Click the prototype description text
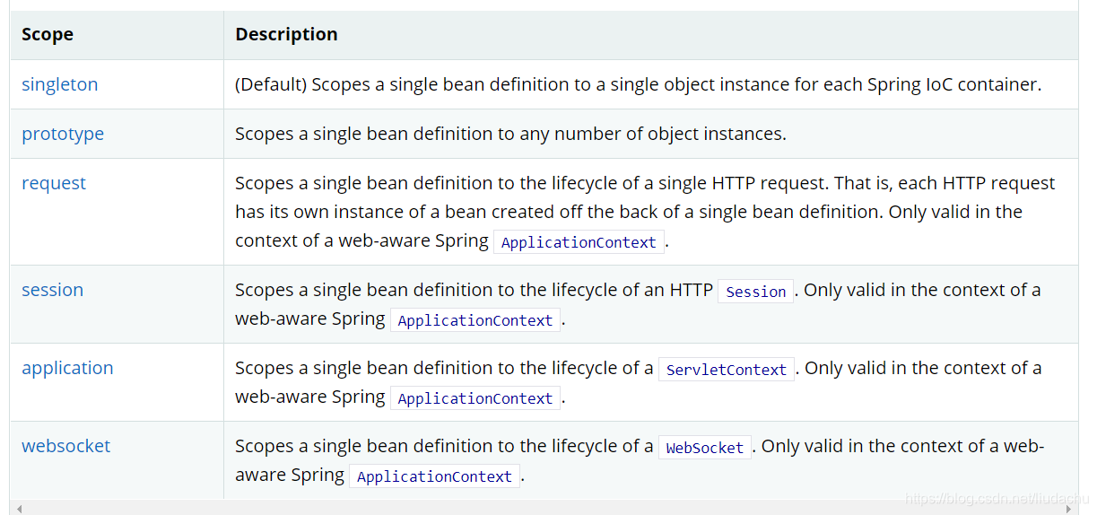Image resolution: width=1097 pixels, height=515 pixels. [x=509, y=134]
